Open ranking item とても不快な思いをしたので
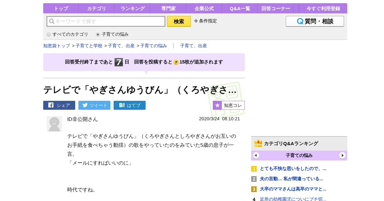The height and width of the screenshot is (201, 384). pos(293,168)
